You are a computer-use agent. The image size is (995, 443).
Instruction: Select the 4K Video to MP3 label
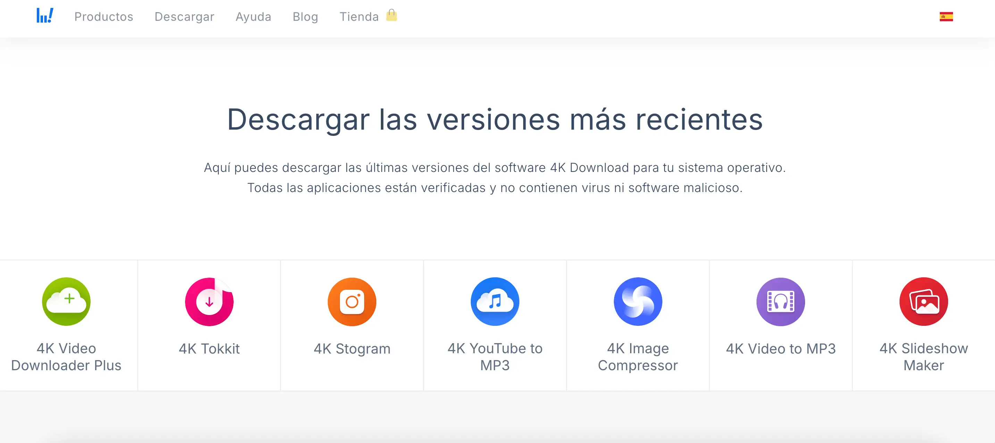point(781,348)
